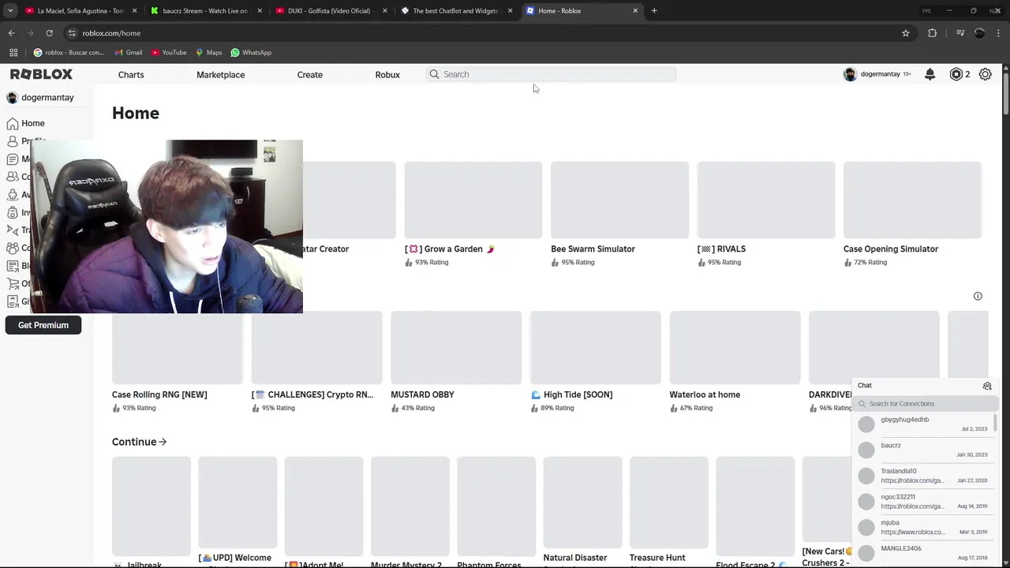
Task: Open a new browser tab
Action: (654, 11)
